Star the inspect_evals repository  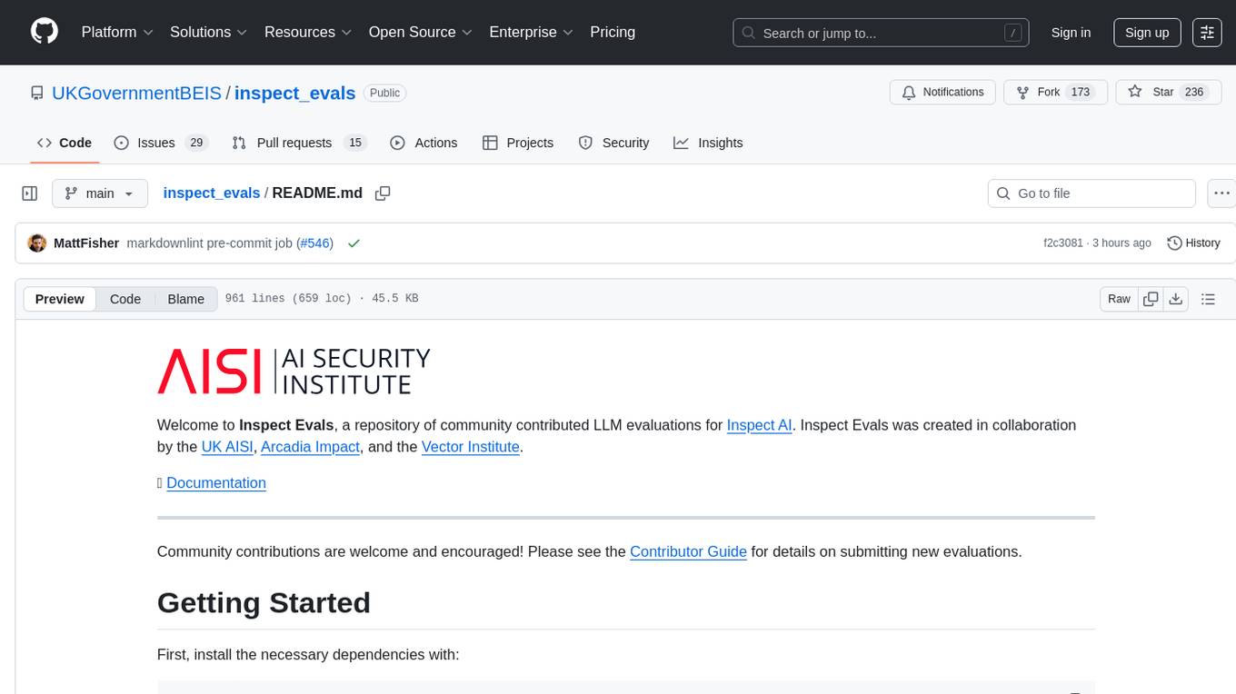point(1151,92)
